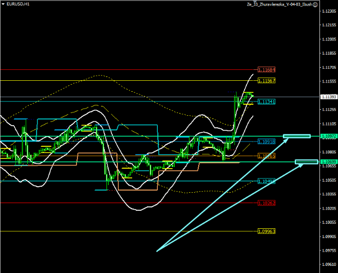
Task: Select the lower cyan rectangle object
Action: point(306,162)
